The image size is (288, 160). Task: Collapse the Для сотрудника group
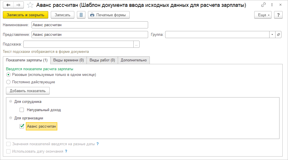pyautogui.click(x=11, y=101)
